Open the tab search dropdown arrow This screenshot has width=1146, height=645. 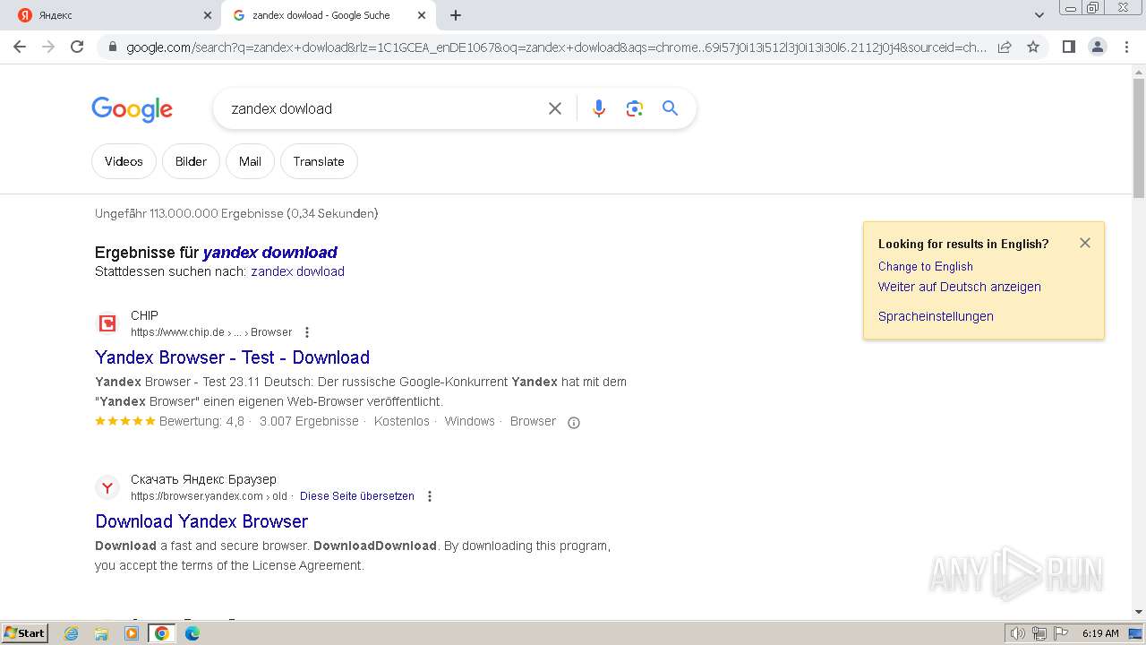tap(1039, 15)
